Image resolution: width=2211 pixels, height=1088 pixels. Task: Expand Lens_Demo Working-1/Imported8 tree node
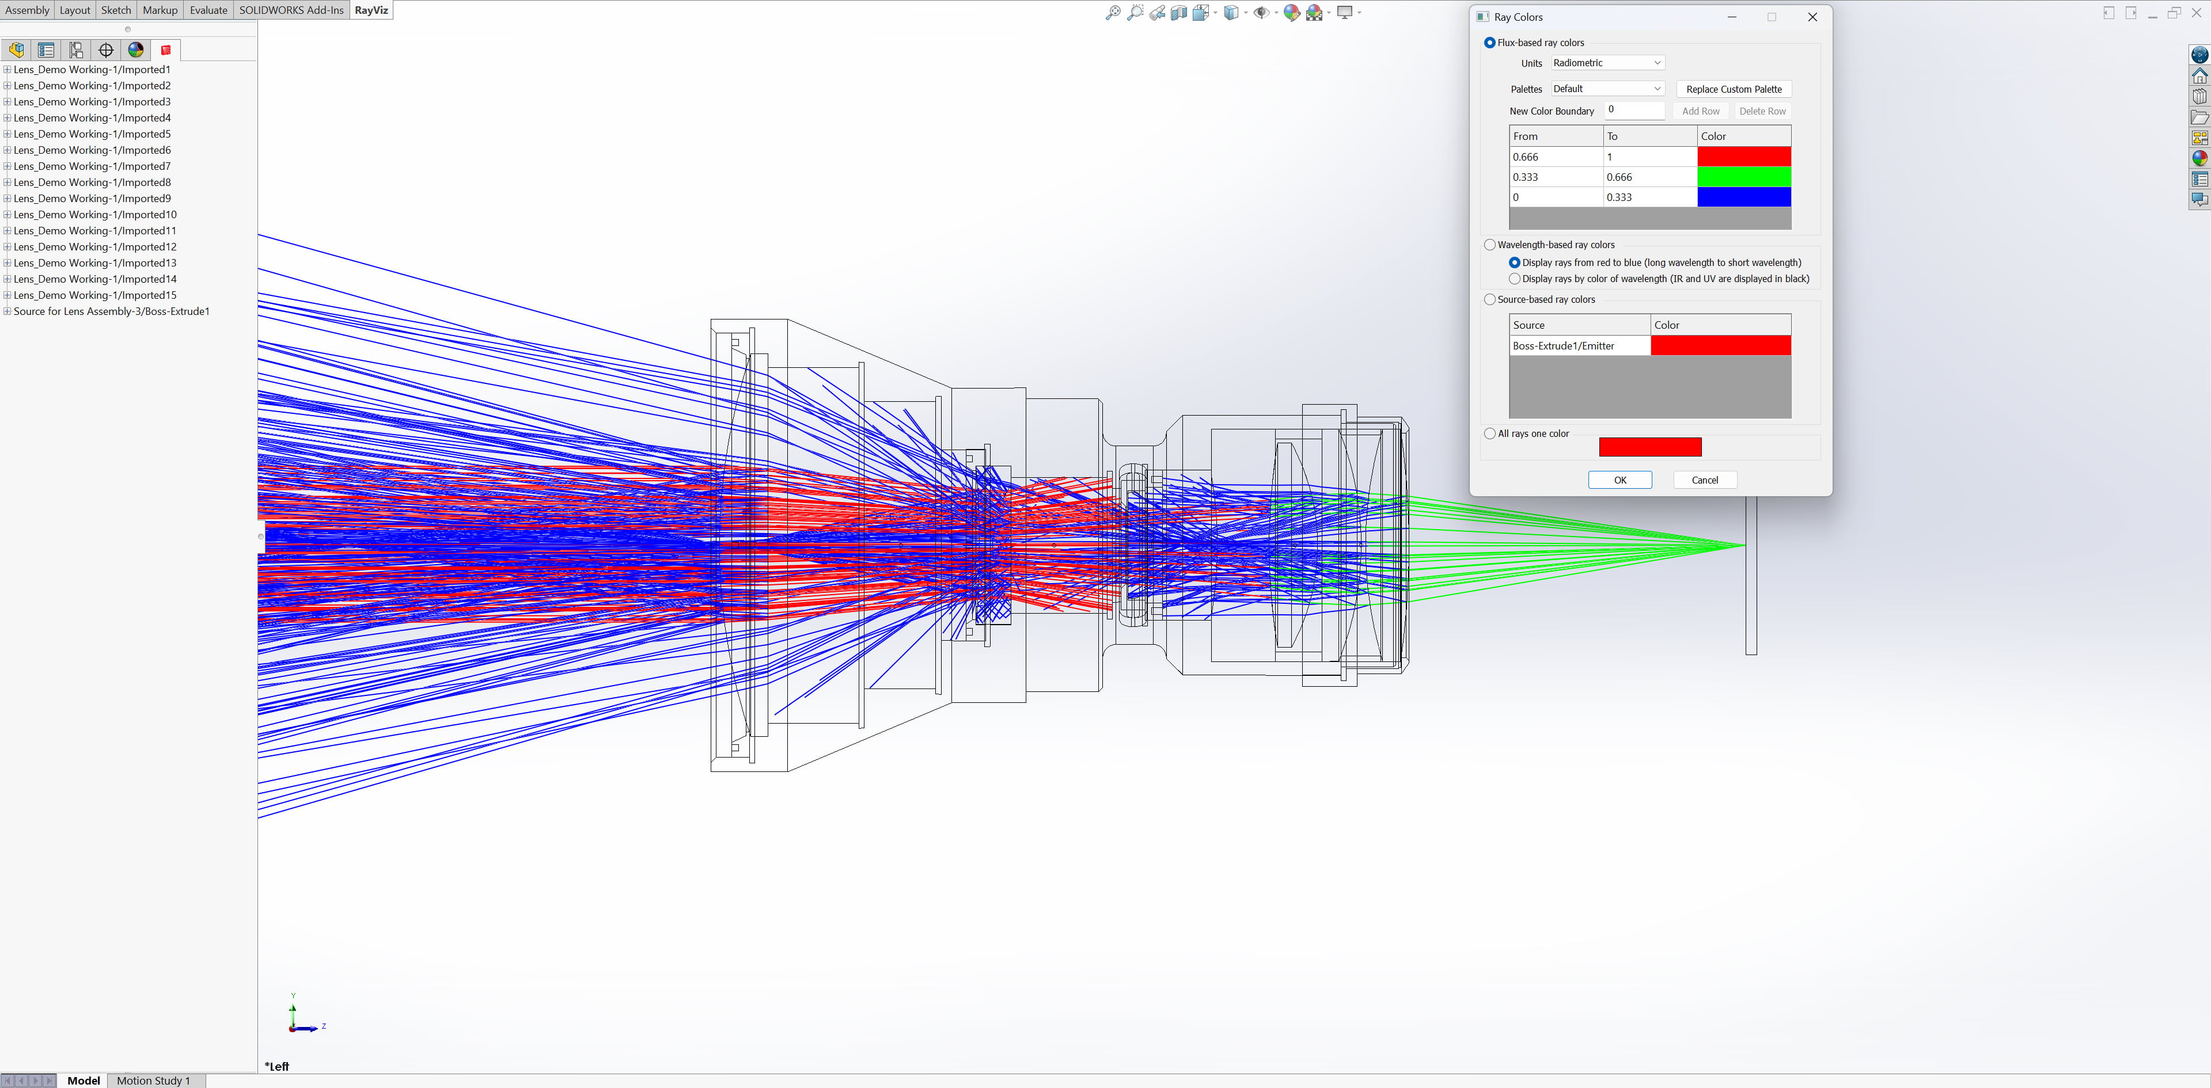[7, 182]
